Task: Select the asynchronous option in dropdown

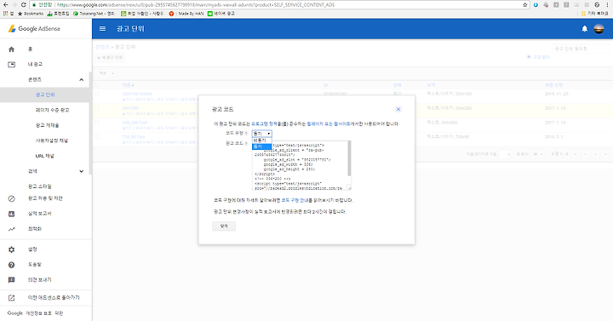Action: (x=261, y=140)
